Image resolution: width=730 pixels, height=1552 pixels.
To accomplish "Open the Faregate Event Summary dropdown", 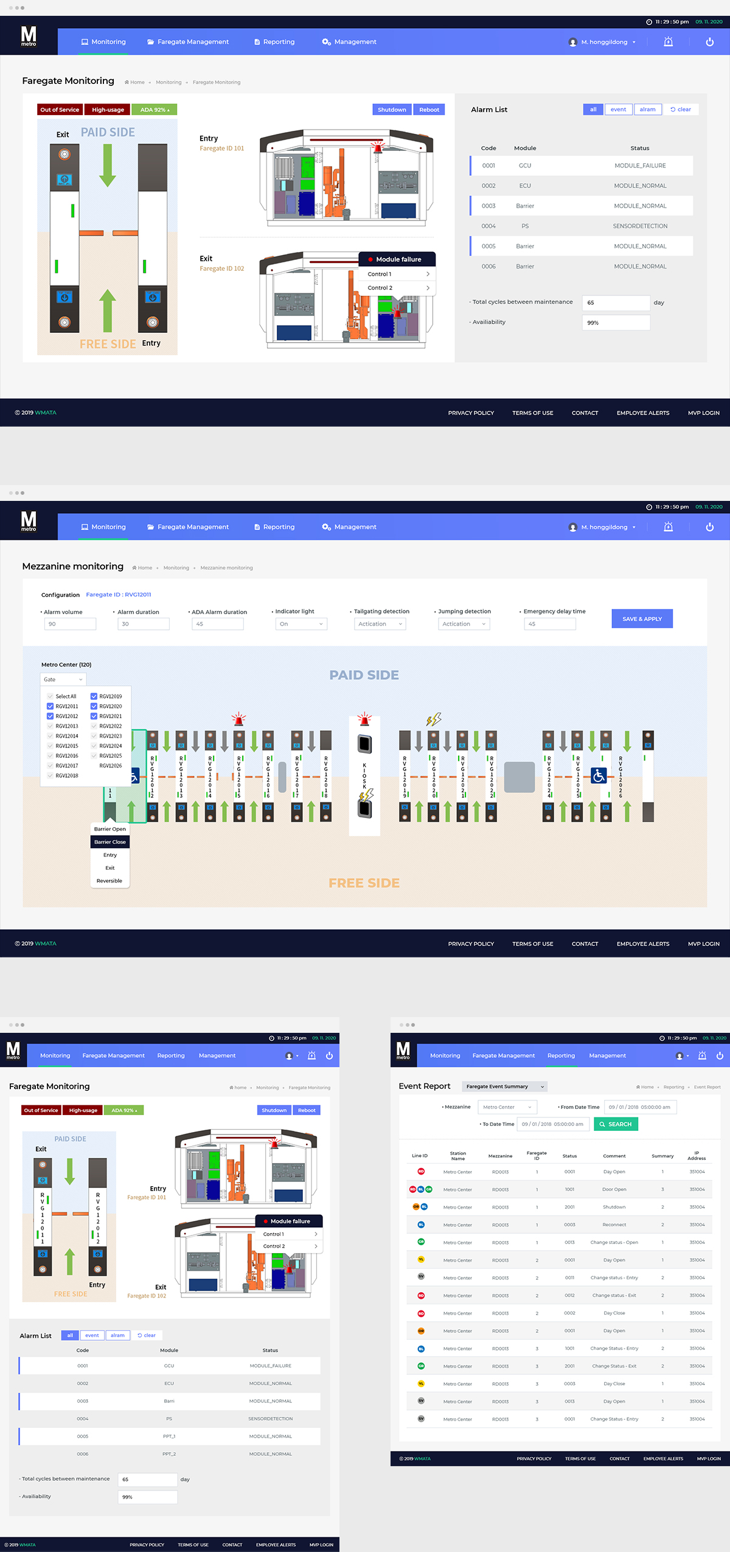I will (x=504, y=1086).
